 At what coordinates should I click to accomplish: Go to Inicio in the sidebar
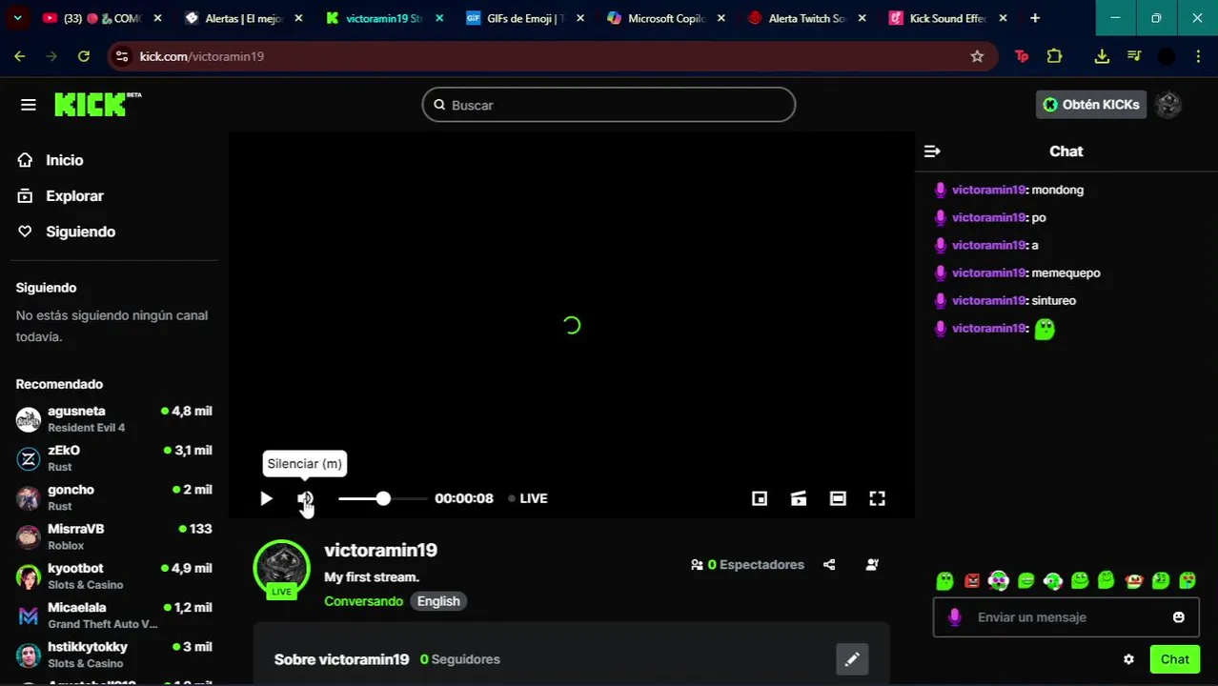click(x=51, y=160)
